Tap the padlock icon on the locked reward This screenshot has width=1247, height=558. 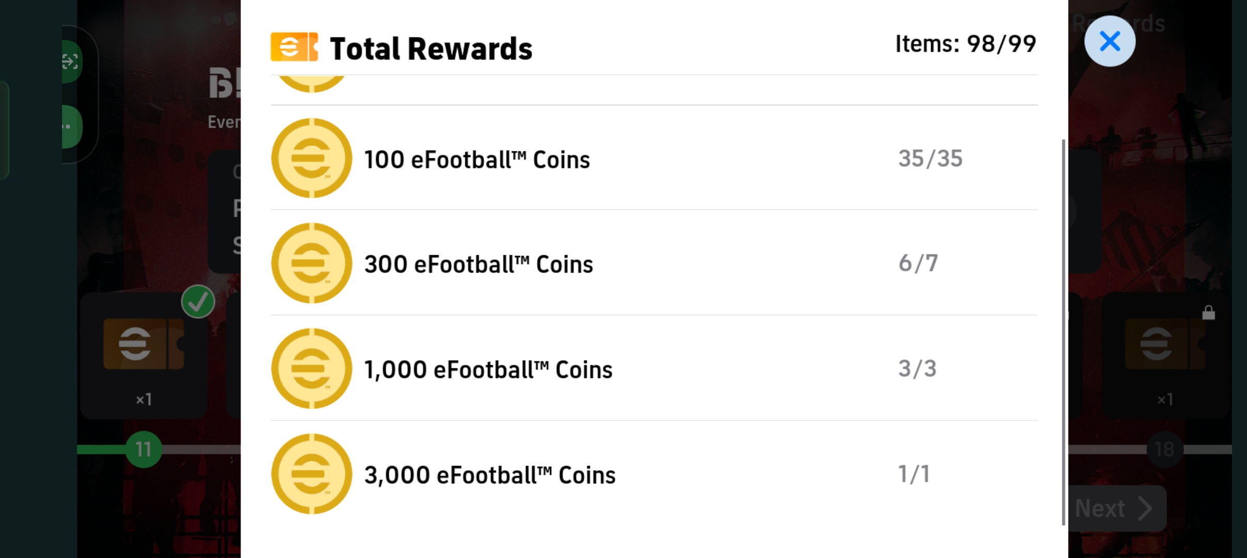[x=1208, y=313]
